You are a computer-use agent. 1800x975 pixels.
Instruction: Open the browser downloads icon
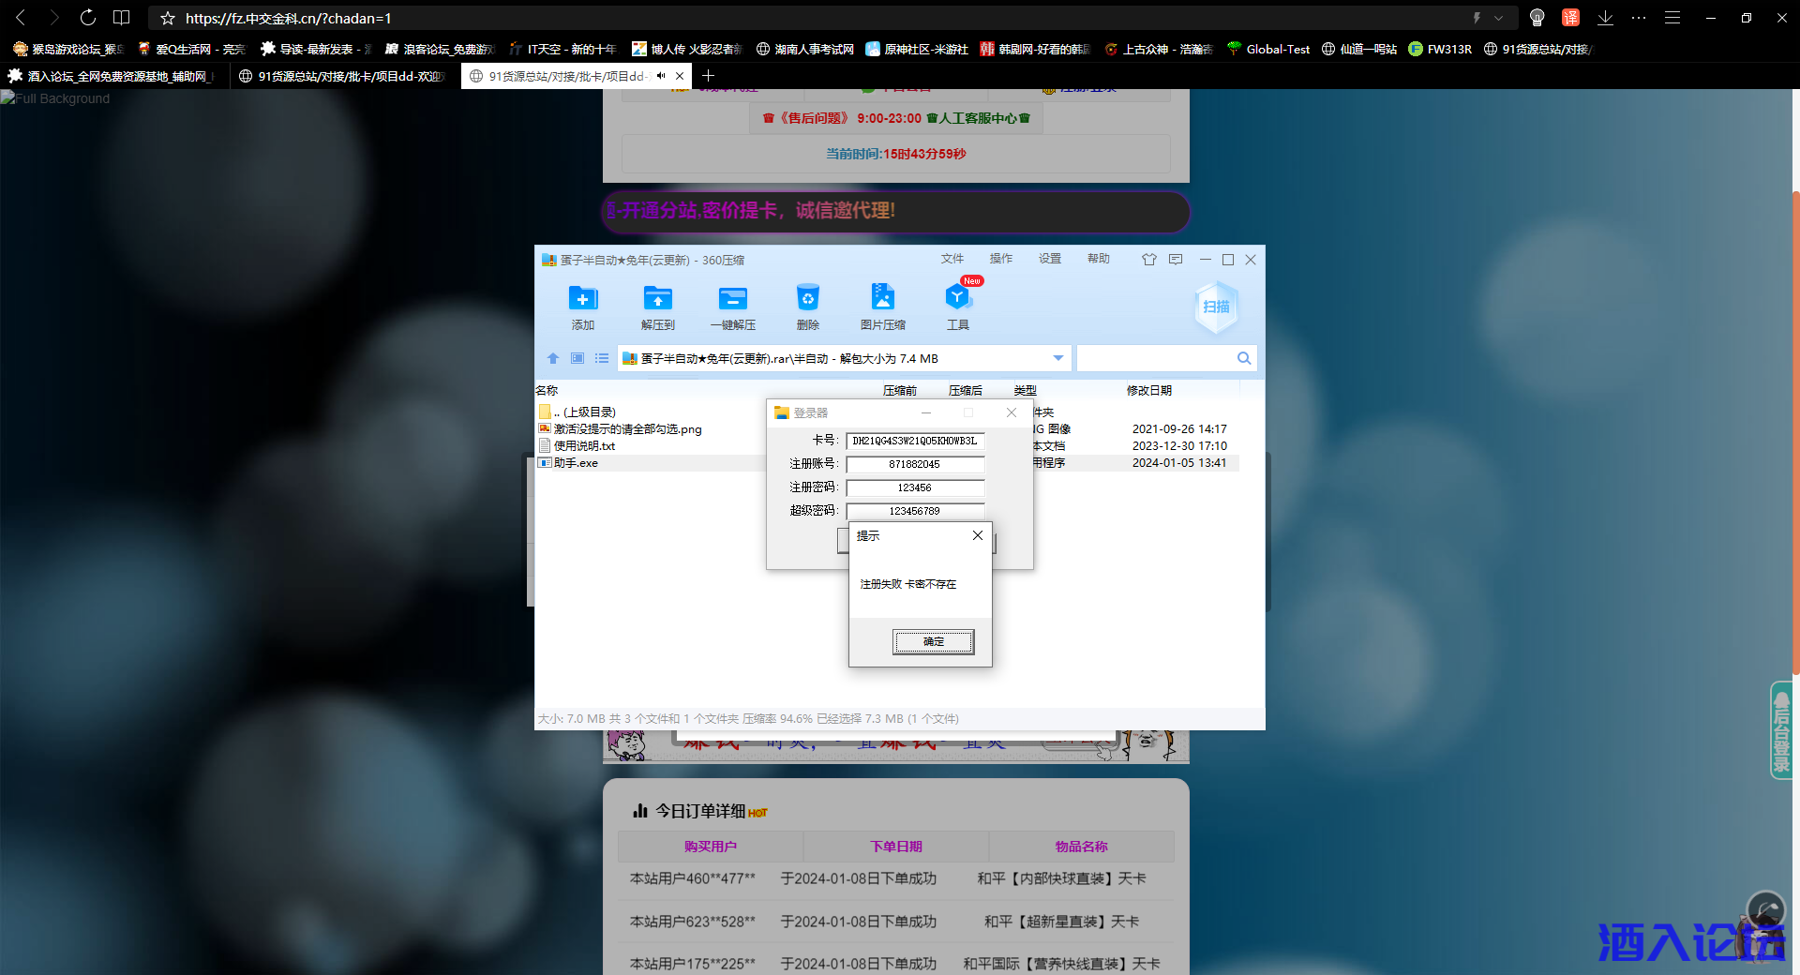click(1605, 18)
